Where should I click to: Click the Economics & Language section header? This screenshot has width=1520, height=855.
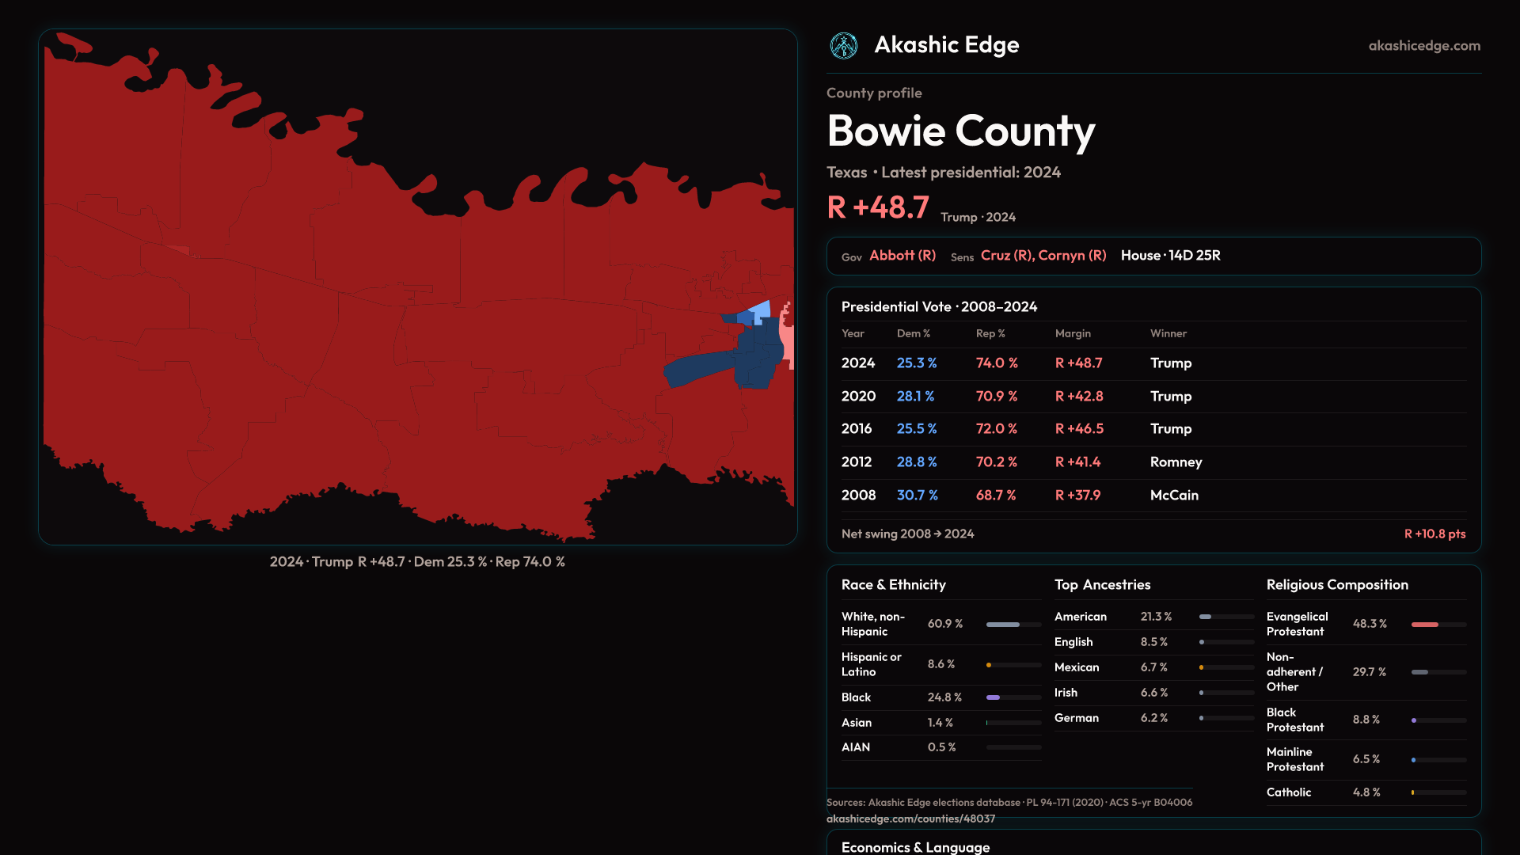[x=915, y=846]
